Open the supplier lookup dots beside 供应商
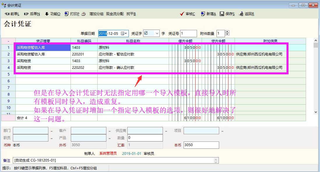This screenshot has height=172, width=320. [166, 131]
